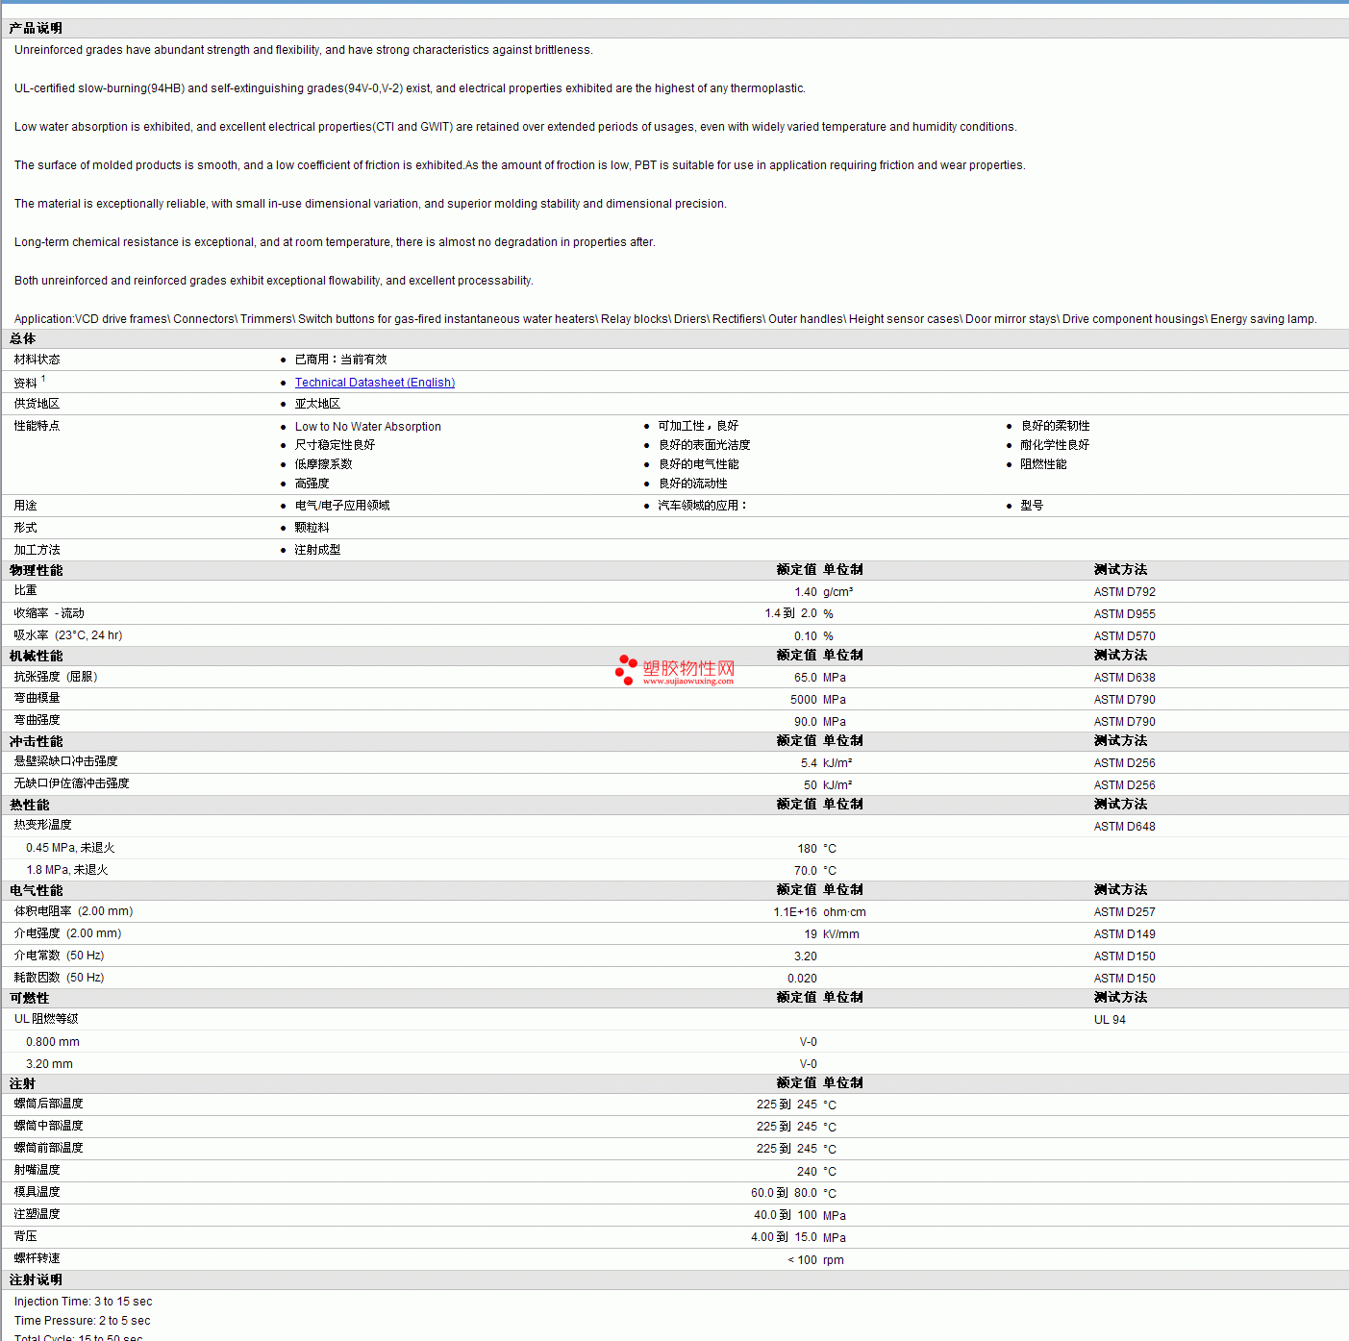Viewport: 1349px width, 1341px height.
Task: Click the 1.1E+16 volume resistivity value
Action: [795, 912]
